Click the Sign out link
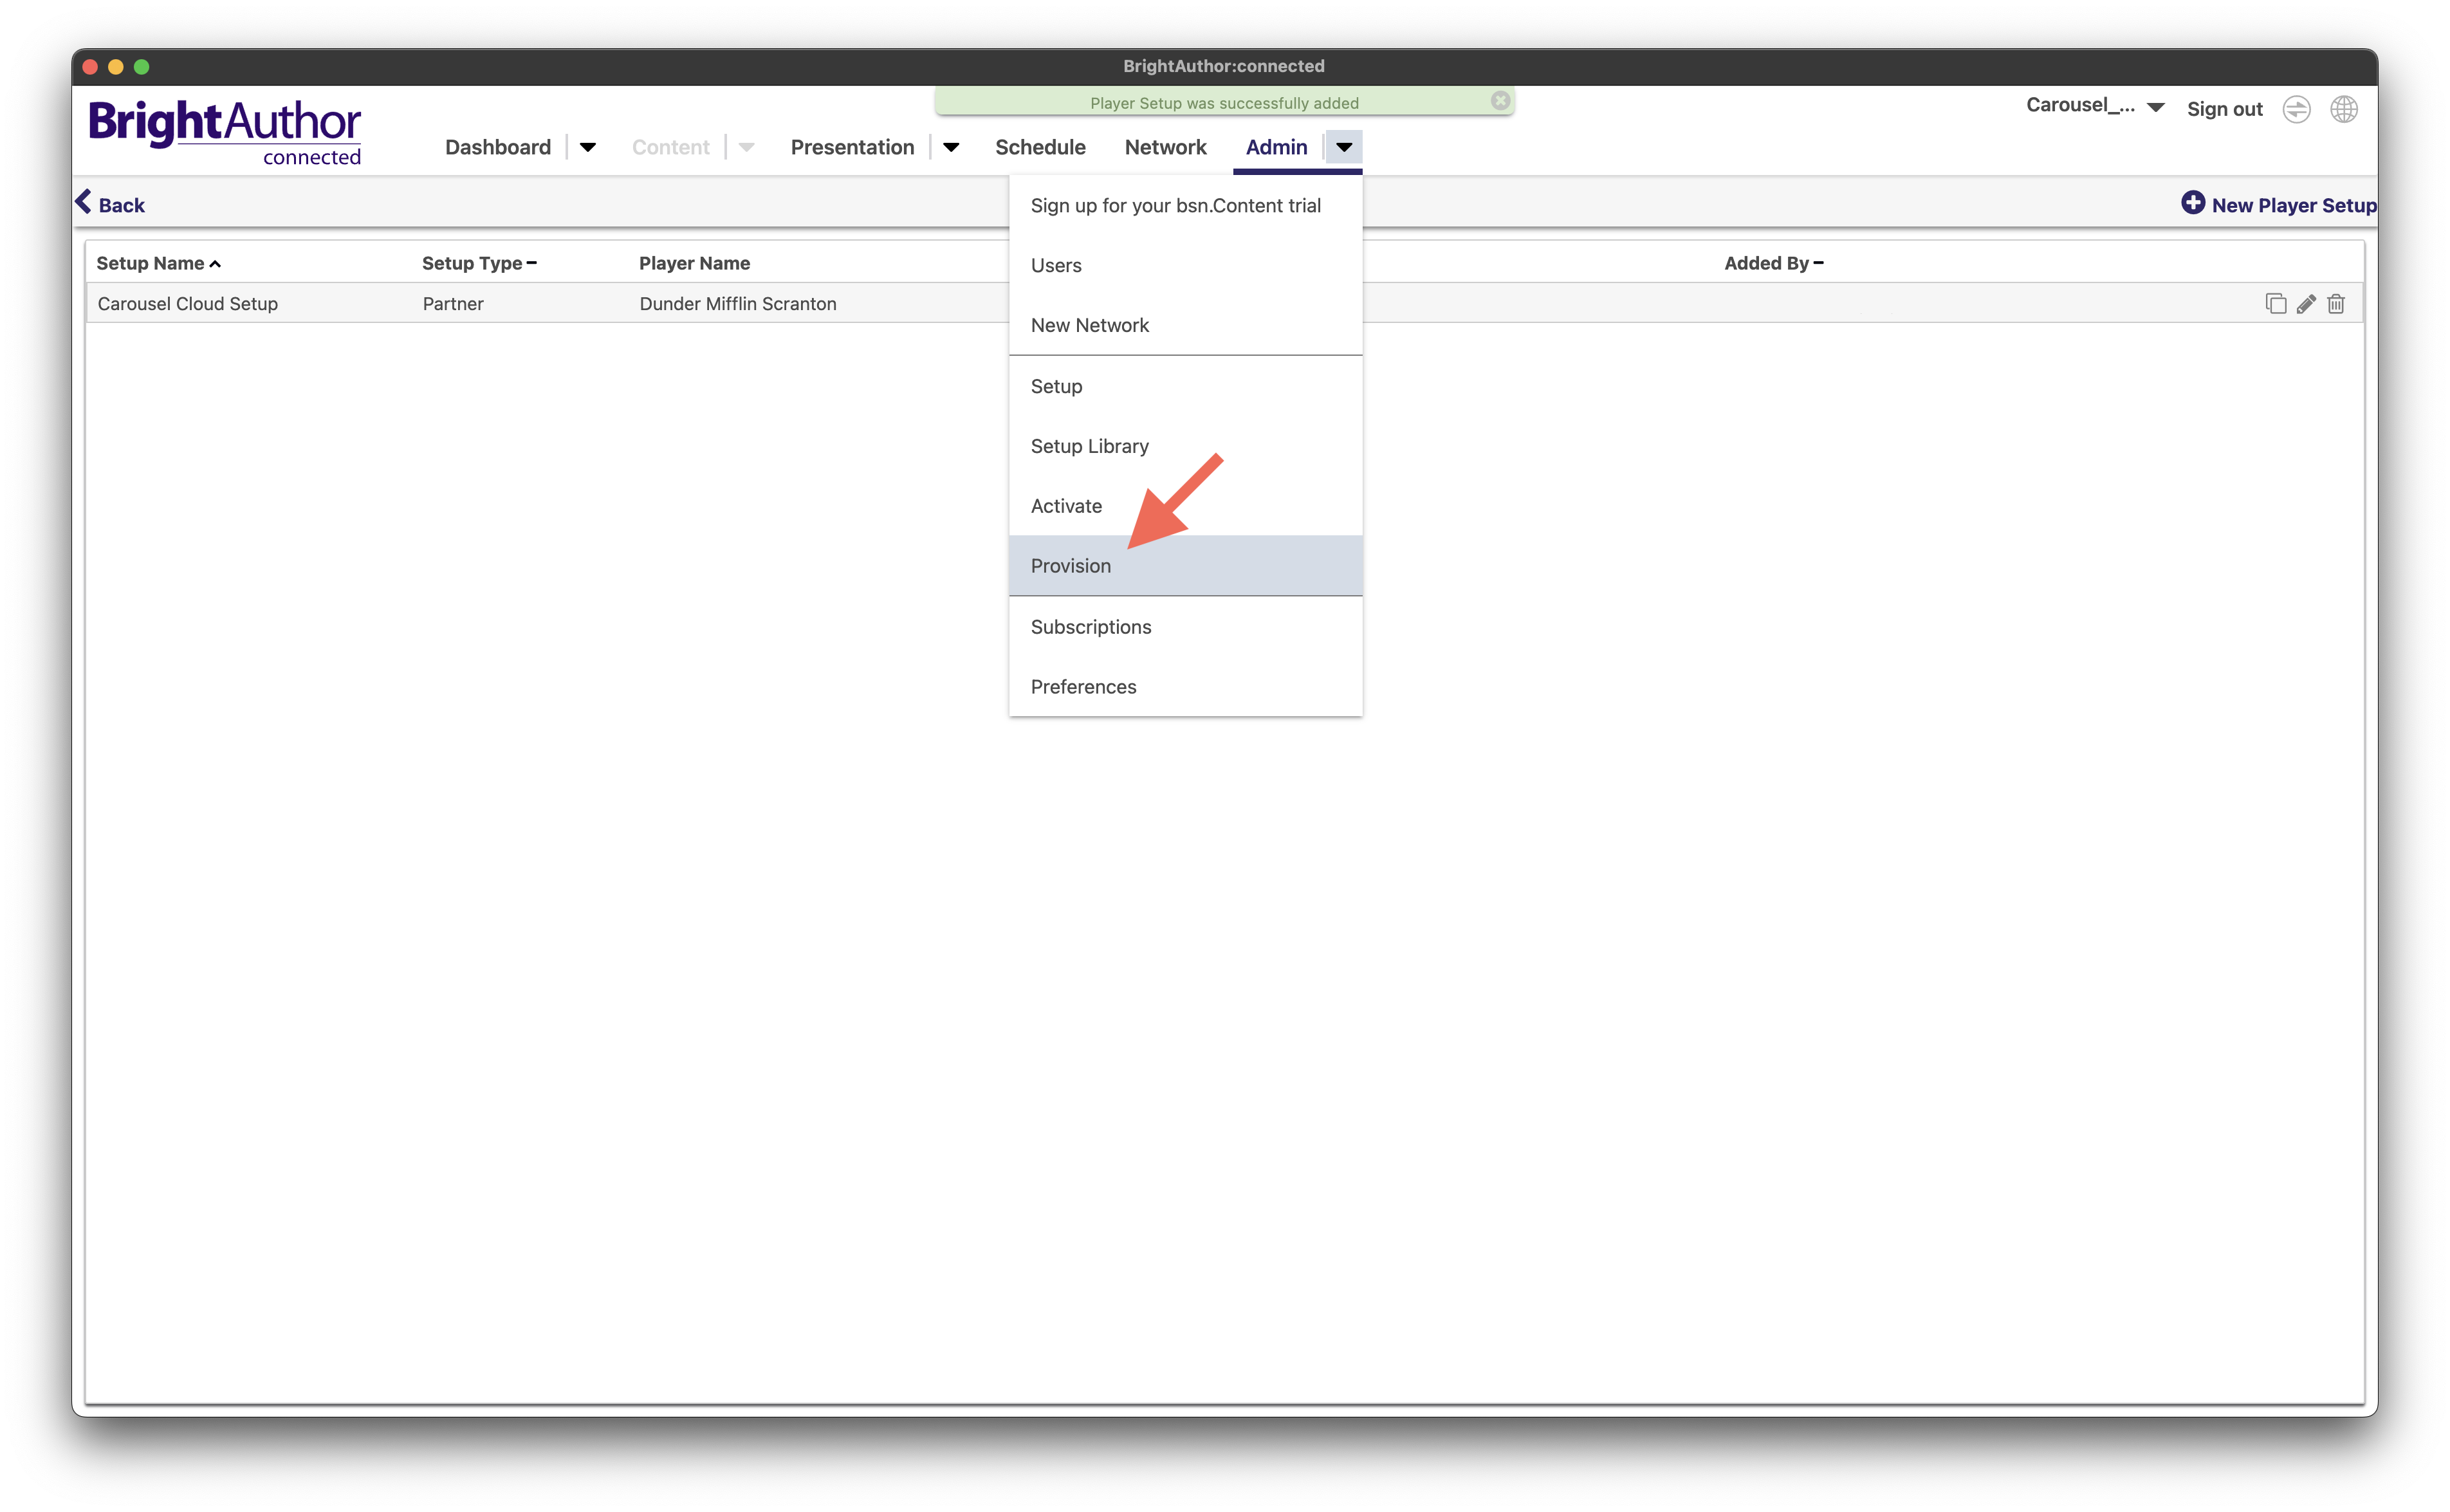Viewport: 2450px width, 1512px height. click(2224, 109)
